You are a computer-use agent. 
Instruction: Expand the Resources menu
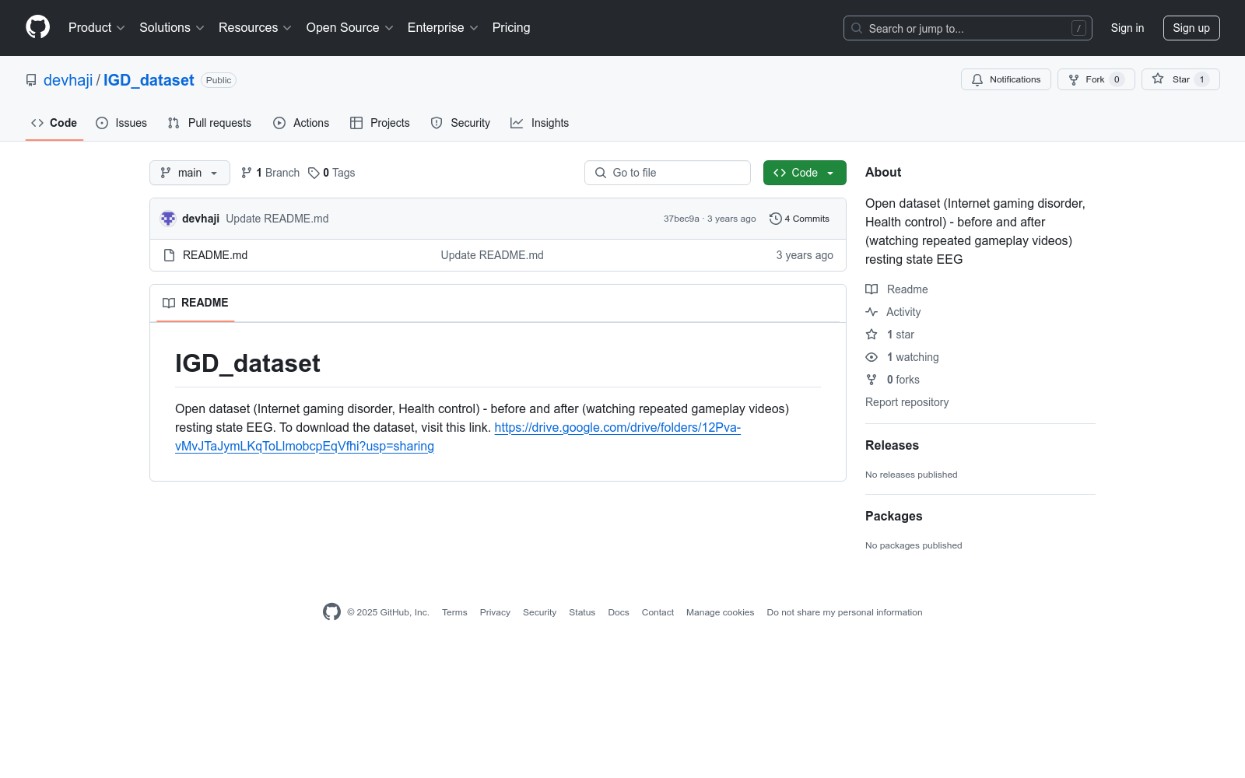click(x=255, y=28)
